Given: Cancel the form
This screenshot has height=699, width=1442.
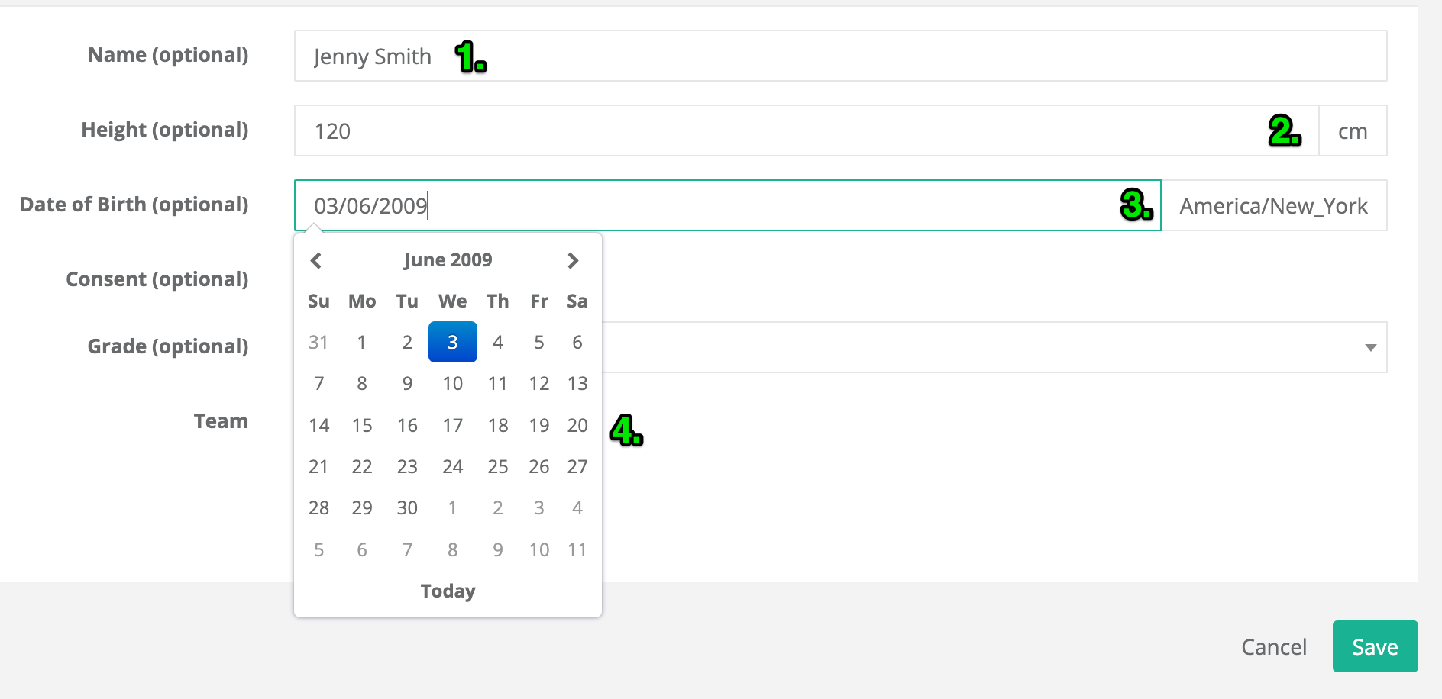Looking at the screenshot, I should point(1274,647).
